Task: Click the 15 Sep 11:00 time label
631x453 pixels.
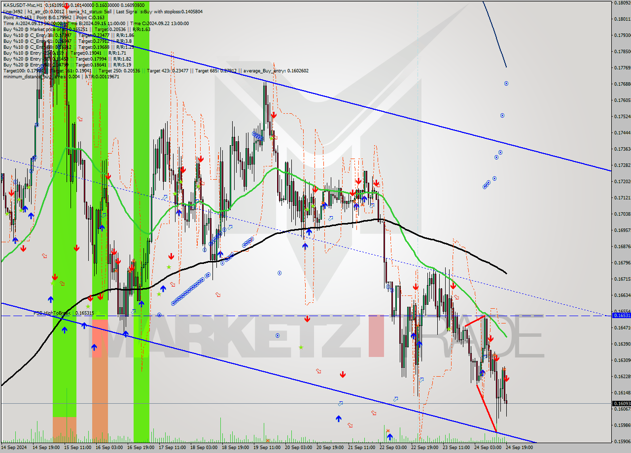Action: click(x=77, y=448)
